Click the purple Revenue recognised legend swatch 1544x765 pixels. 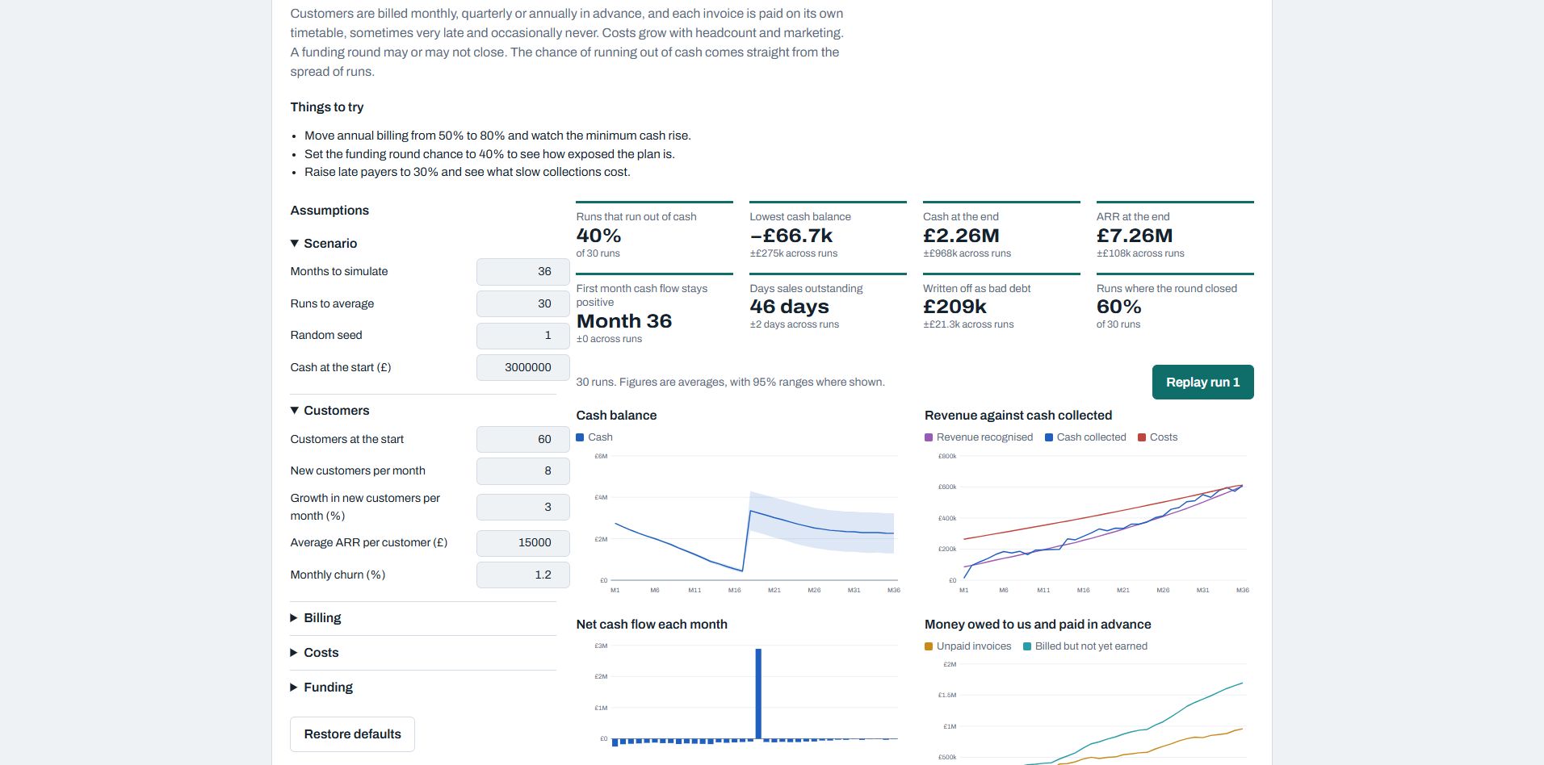click(x=929, y=437)
